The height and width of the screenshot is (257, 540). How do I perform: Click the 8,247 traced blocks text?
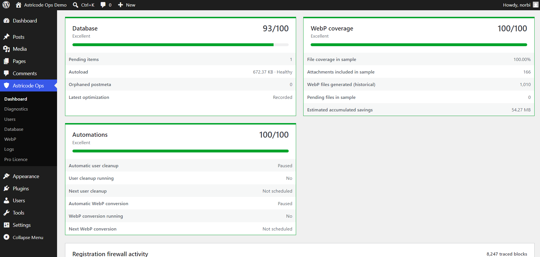point(507,254)
